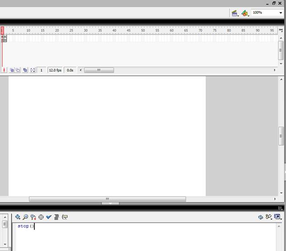Screen dimensions: 286x251
Task: Show code hint with the speech bubble icon
Action: point(65,217)
